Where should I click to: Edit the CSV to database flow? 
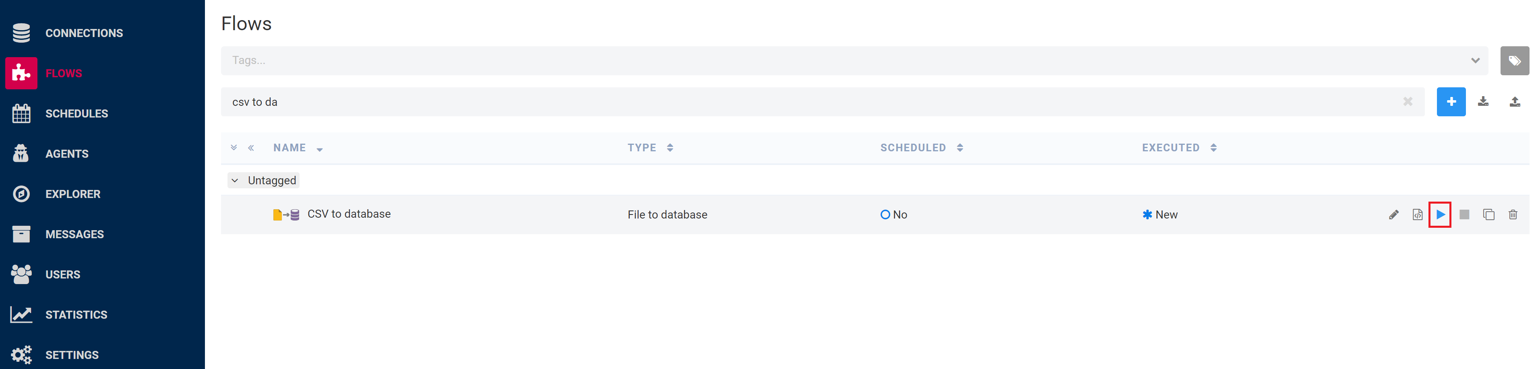tap(1393, 214)
